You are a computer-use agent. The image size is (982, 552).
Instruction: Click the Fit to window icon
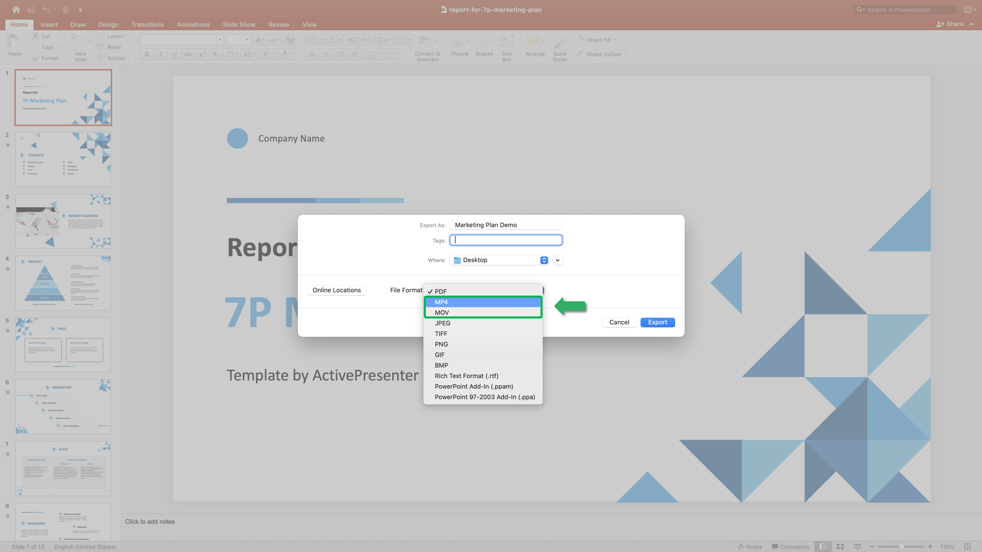point(967,546)
